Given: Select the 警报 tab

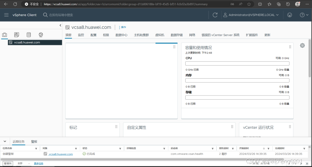Looking at the screenshot, I should [34, 142].
